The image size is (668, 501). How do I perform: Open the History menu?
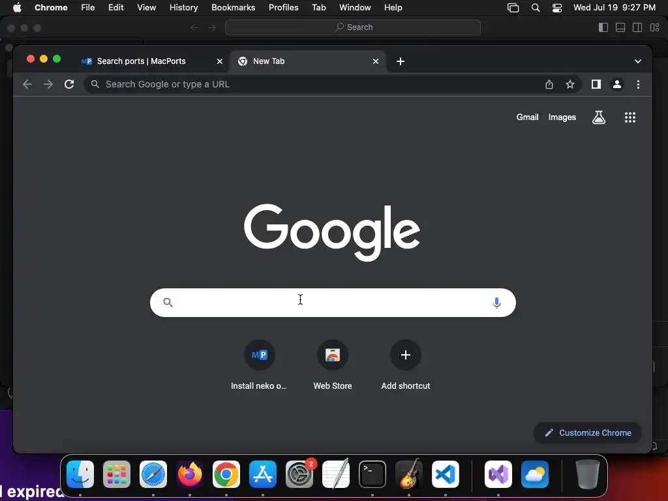(x=183, y=7)
